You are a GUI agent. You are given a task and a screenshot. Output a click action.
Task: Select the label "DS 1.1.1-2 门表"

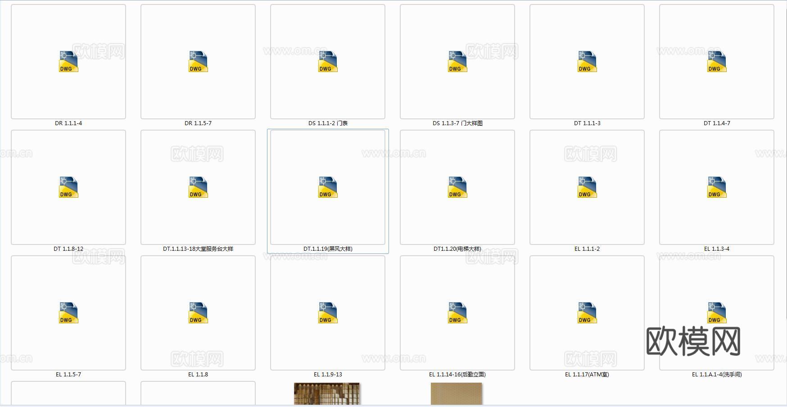pyautogui.click(x=328, y=123)
